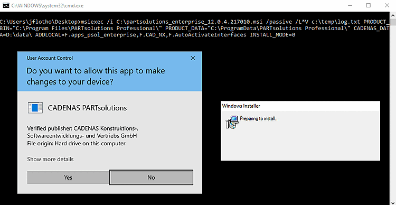This screenshot has width=396, height=205.
Task: Minimize the cmd.exe window
Action: [x=351, y=5]
